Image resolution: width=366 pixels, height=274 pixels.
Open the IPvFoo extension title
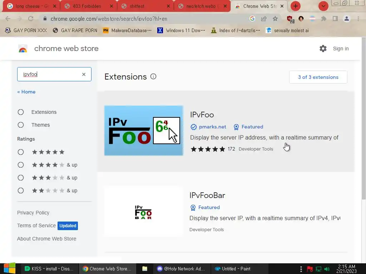pyautogui.click(x=202, y=115)
